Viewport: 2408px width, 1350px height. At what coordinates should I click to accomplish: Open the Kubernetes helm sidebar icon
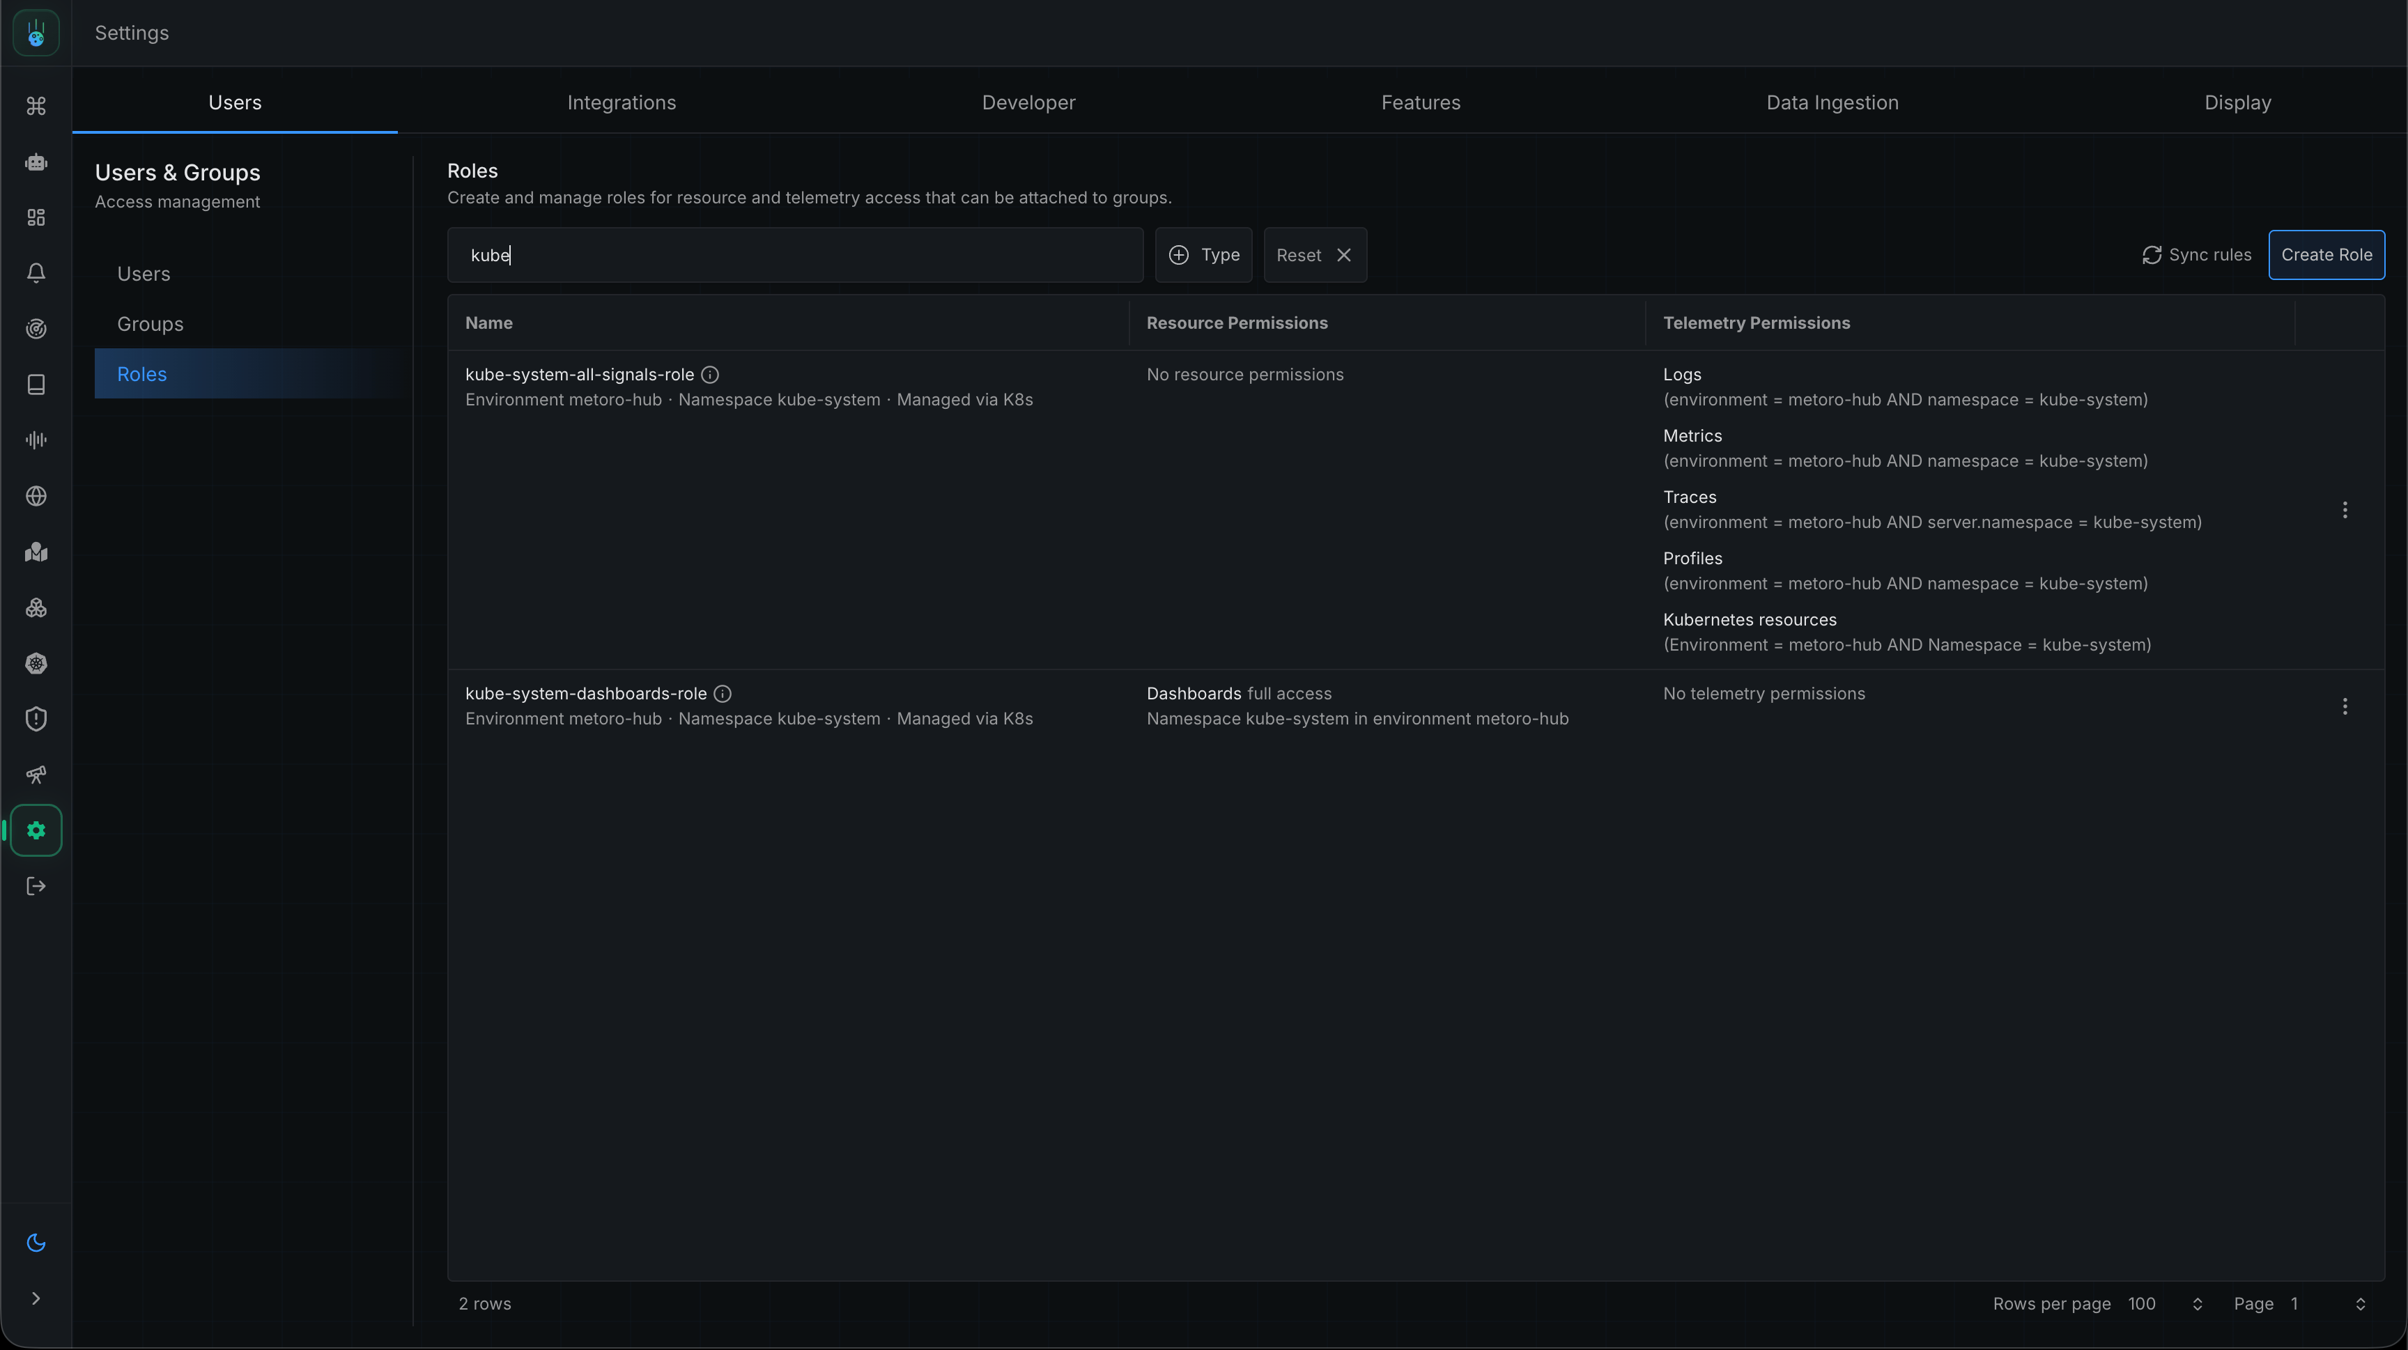tap(36, 663)
